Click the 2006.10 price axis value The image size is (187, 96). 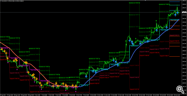click(184, 0)
